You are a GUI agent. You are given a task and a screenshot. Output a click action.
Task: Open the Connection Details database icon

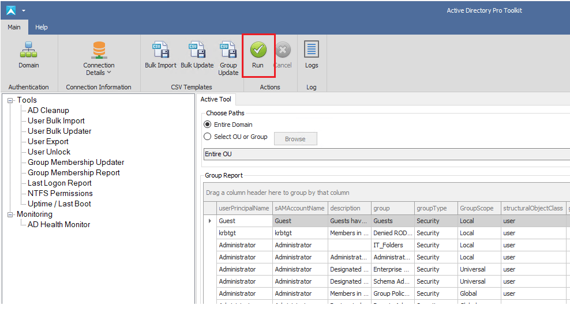coord(99,50)
